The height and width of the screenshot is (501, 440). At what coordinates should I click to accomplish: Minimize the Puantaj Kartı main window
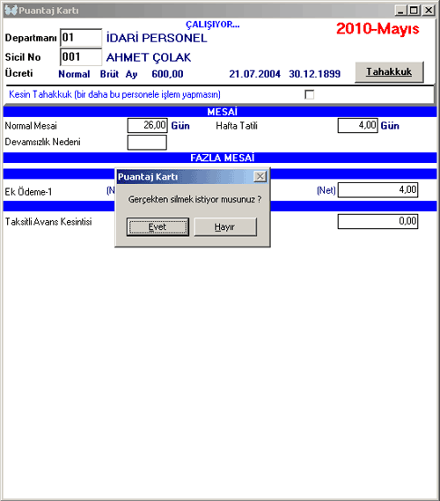pos(400,11)
